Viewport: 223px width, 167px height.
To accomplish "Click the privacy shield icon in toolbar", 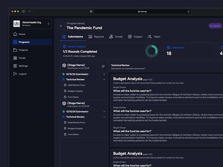I will (x=91, y=11).
